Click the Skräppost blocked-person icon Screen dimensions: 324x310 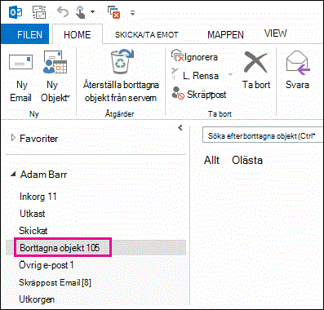(178, 93)
